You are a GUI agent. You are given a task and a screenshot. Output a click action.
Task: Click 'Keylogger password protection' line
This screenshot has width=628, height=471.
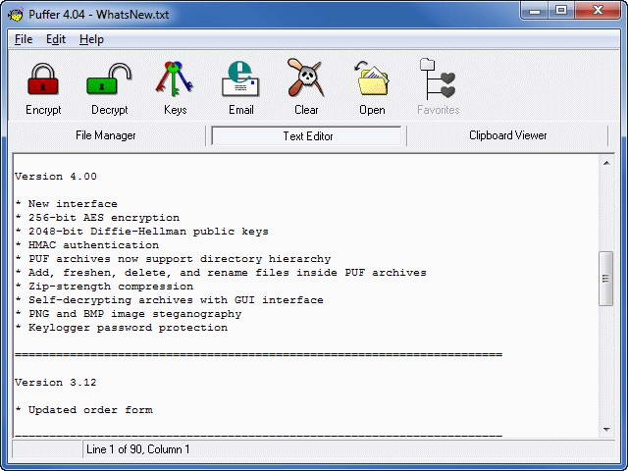[x=122, y=327]
